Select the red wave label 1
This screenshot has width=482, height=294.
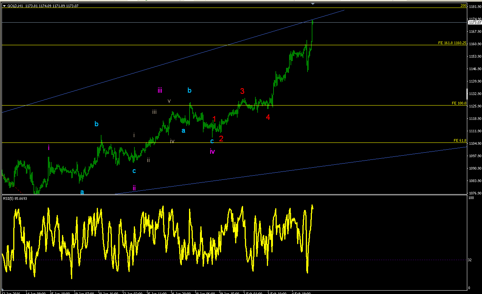coord(214,119)
